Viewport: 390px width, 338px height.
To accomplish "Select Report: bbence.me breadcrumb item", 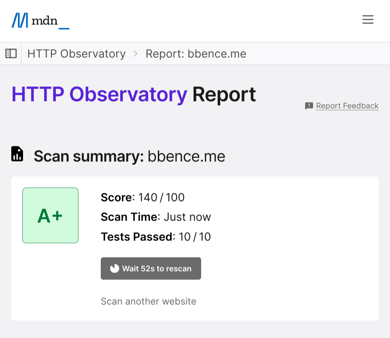I will [x=196, y=54].
